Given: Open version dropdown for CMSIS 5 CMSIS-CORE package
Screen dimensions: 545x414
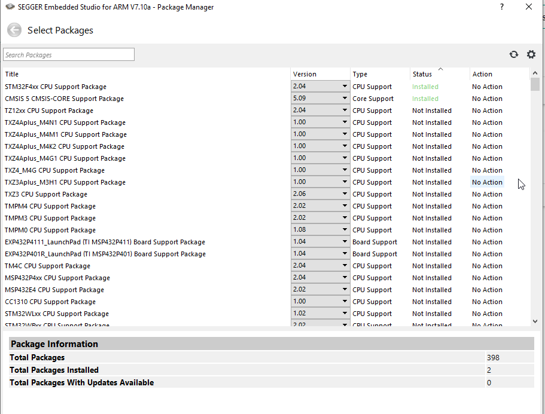Looking at the screenshot, I should coord(320,98).
